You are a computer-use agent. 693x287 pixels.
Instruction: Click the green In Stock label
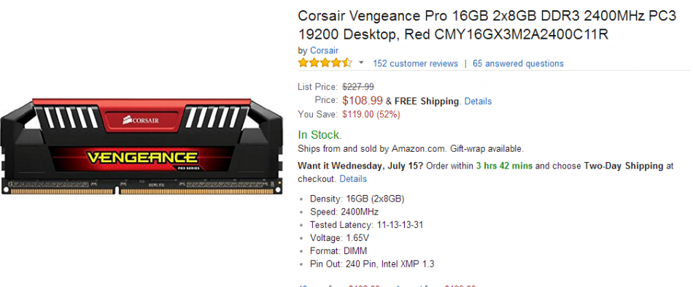tap(320, 135)
